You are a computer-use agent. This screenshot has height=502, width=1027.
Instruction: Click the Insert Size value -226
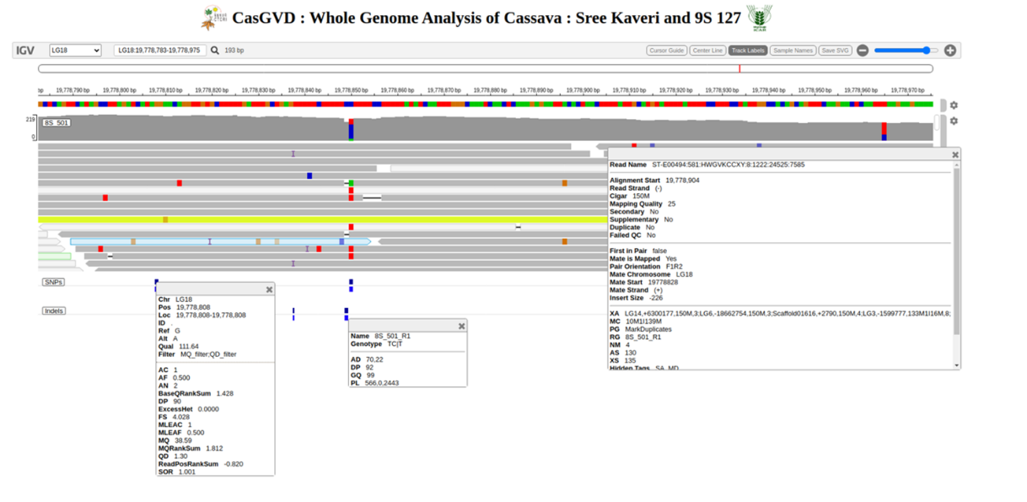tap(654, 298)
